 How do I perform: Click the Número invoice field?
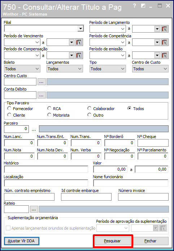click(143, 197)
